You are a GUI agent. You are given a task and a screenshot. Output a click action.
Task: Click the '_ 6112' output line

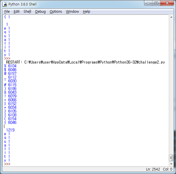coord(10,77)
